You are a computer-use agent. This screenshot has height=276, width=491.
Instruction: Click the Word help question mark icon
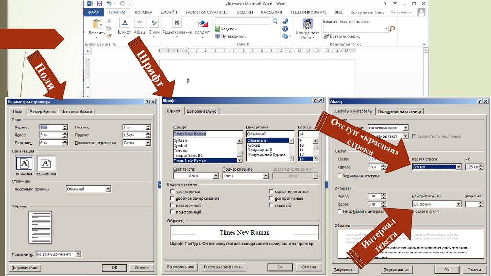click(x=385, y=4)
